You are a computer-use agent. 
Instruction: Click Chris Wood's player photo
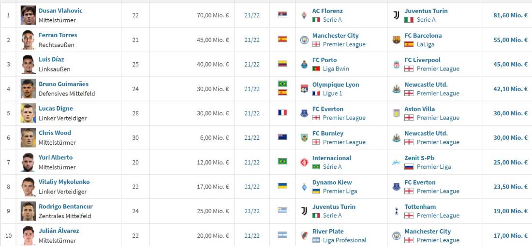28,137
